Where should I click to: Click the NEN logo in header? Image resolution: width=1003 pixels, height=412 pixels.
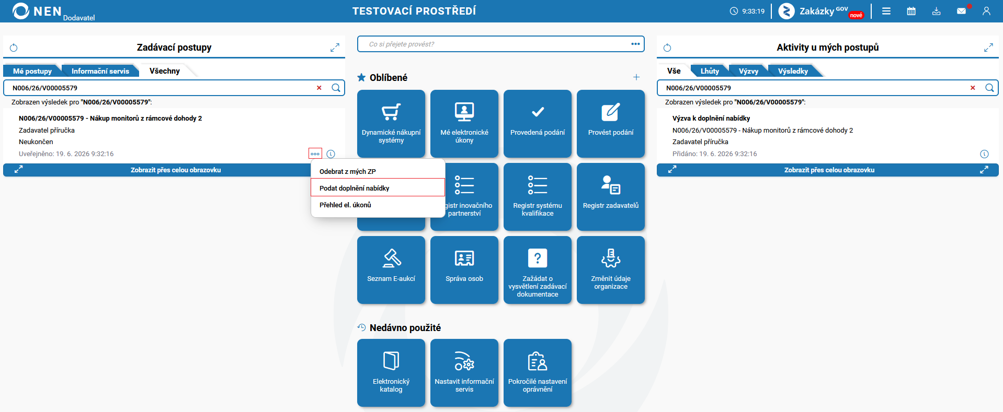(37, 11)
